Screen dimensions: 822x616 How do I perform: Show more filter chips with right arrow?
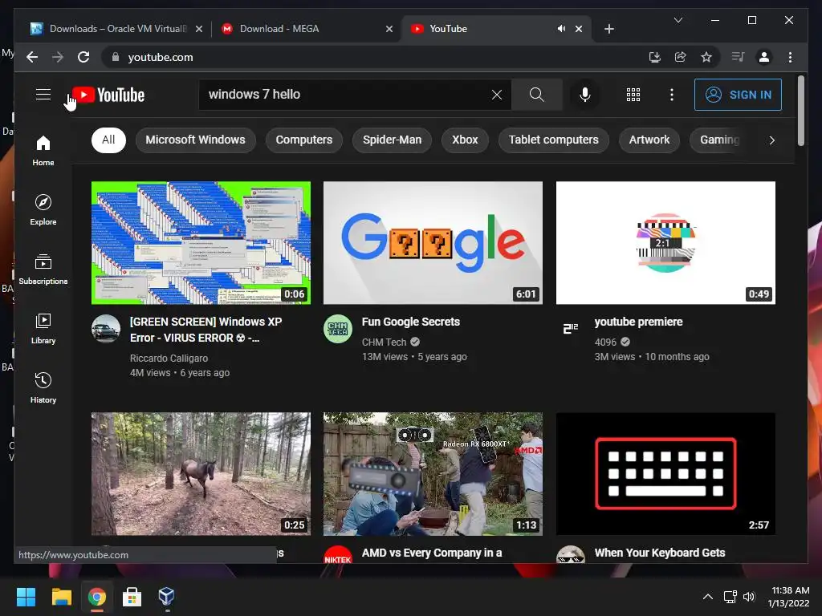coord(771,140)
